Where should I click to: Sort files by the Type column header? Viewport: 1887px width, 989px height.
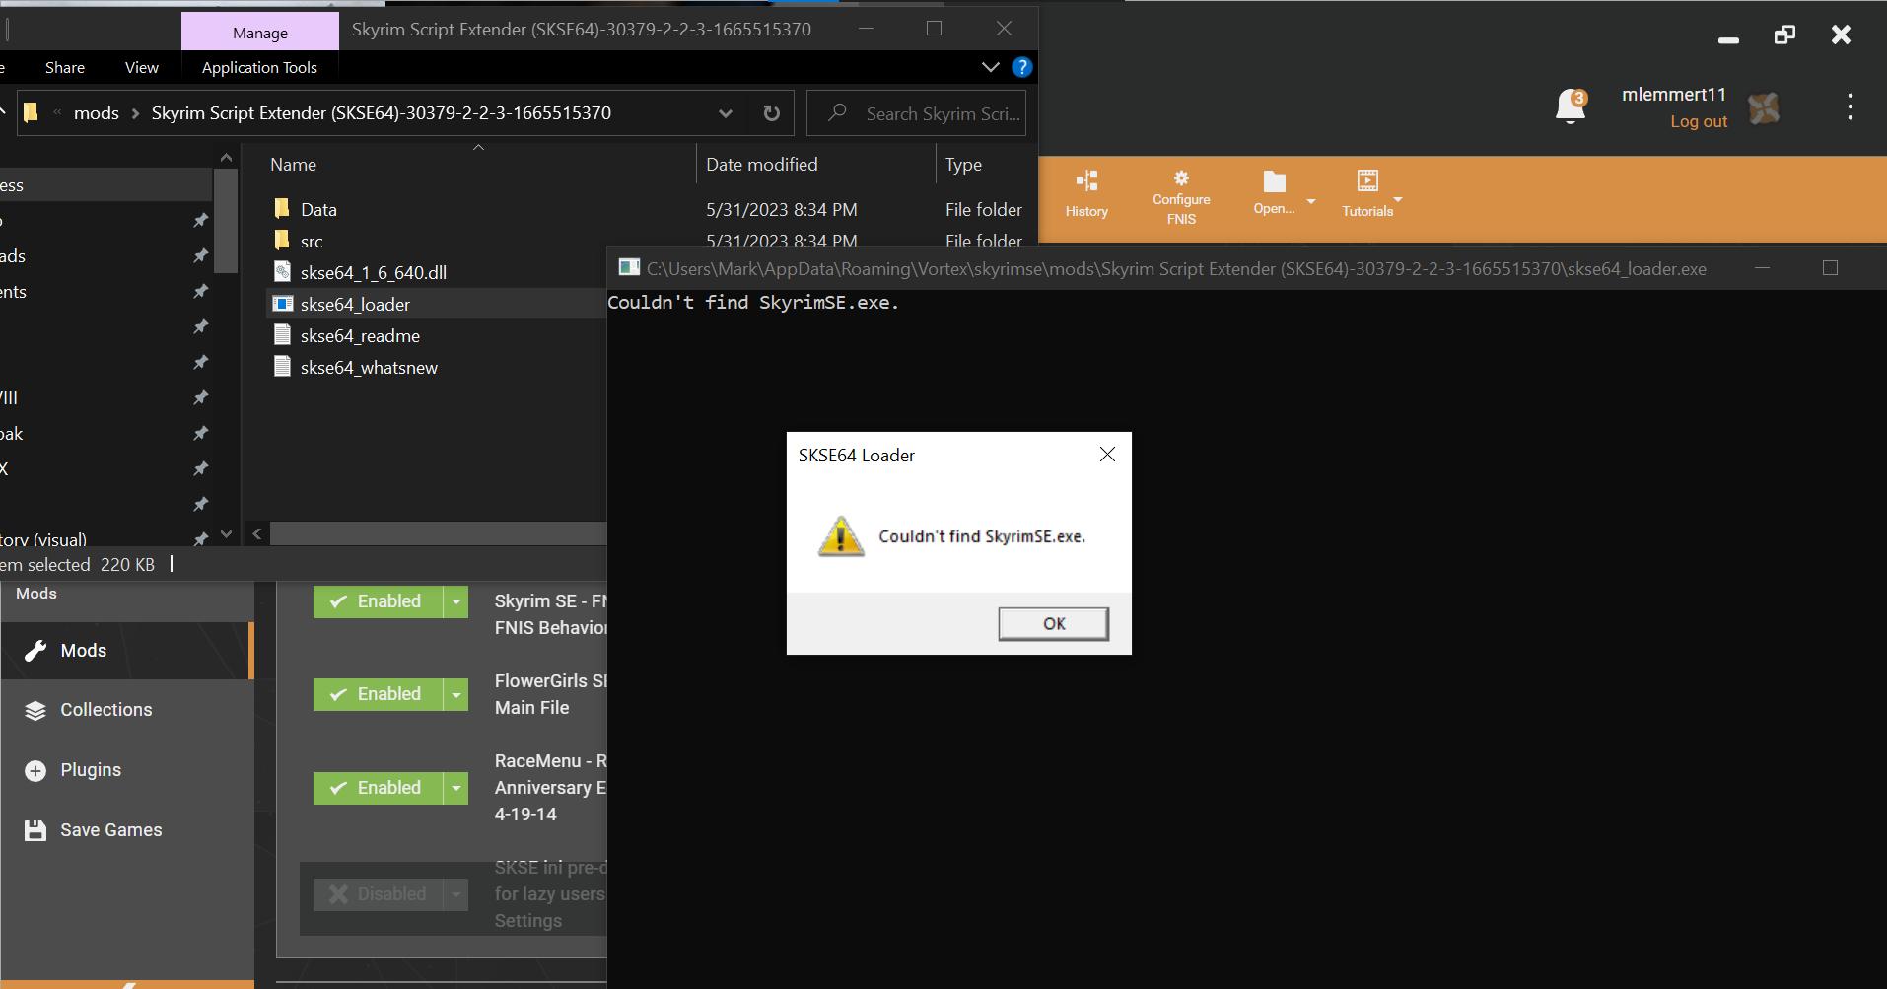tap(963, 165)
